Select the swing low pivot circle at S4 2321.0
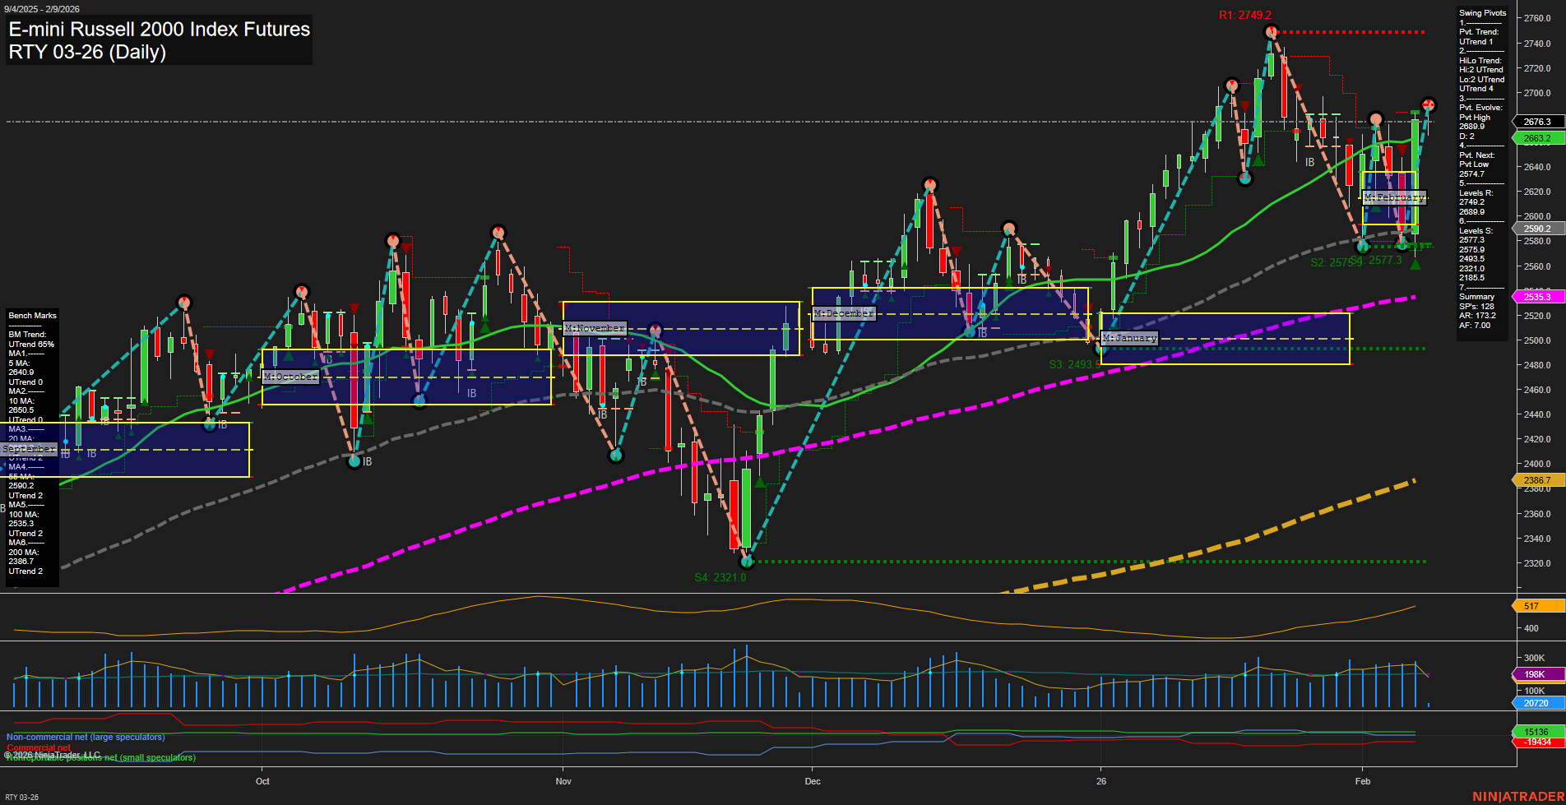The height and width of the screenshot is (805, 1566). point(746,562)
